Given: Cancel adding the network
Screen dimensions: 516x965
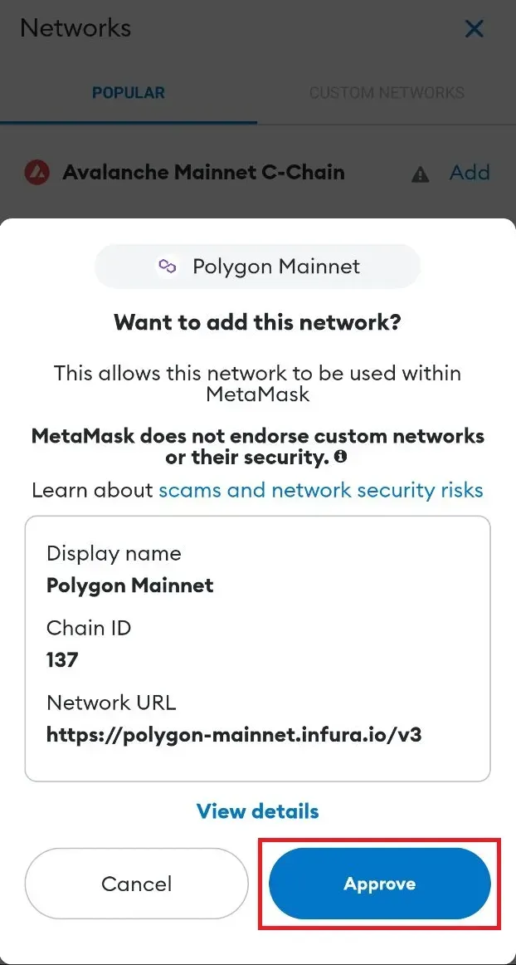Looking at the screenshot, I should click(x=137, y=884).
